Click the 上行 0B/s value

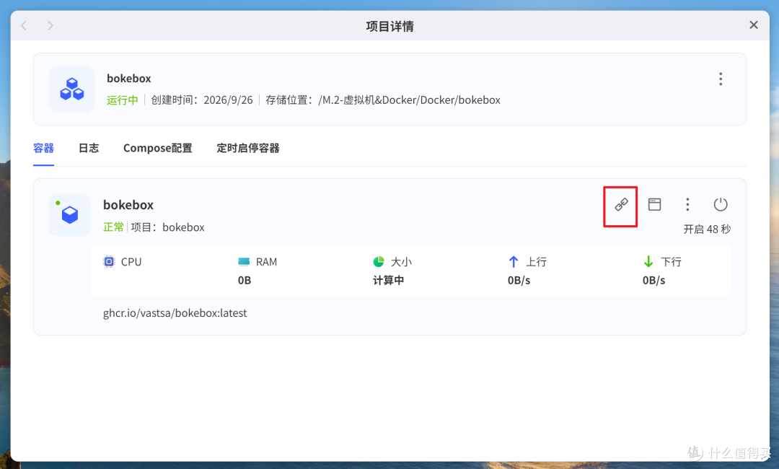[x=519, y=280]
